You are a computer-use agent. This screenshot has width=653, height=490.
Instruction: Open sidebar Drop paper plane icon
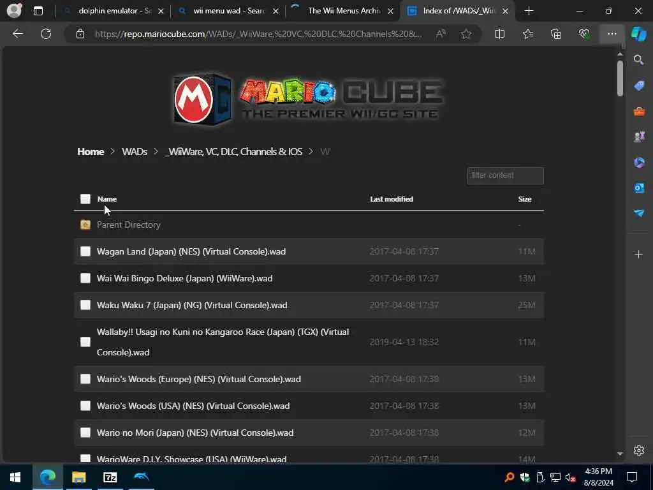(639, 213)
